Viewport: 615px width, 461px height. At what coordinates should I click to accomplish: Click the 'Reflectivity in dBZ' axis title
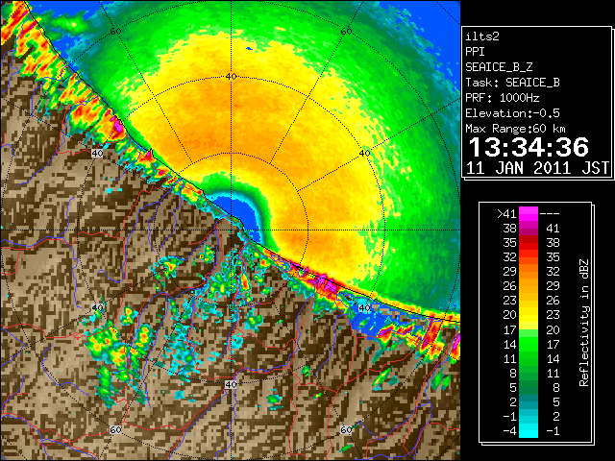(x=583, y=323)
